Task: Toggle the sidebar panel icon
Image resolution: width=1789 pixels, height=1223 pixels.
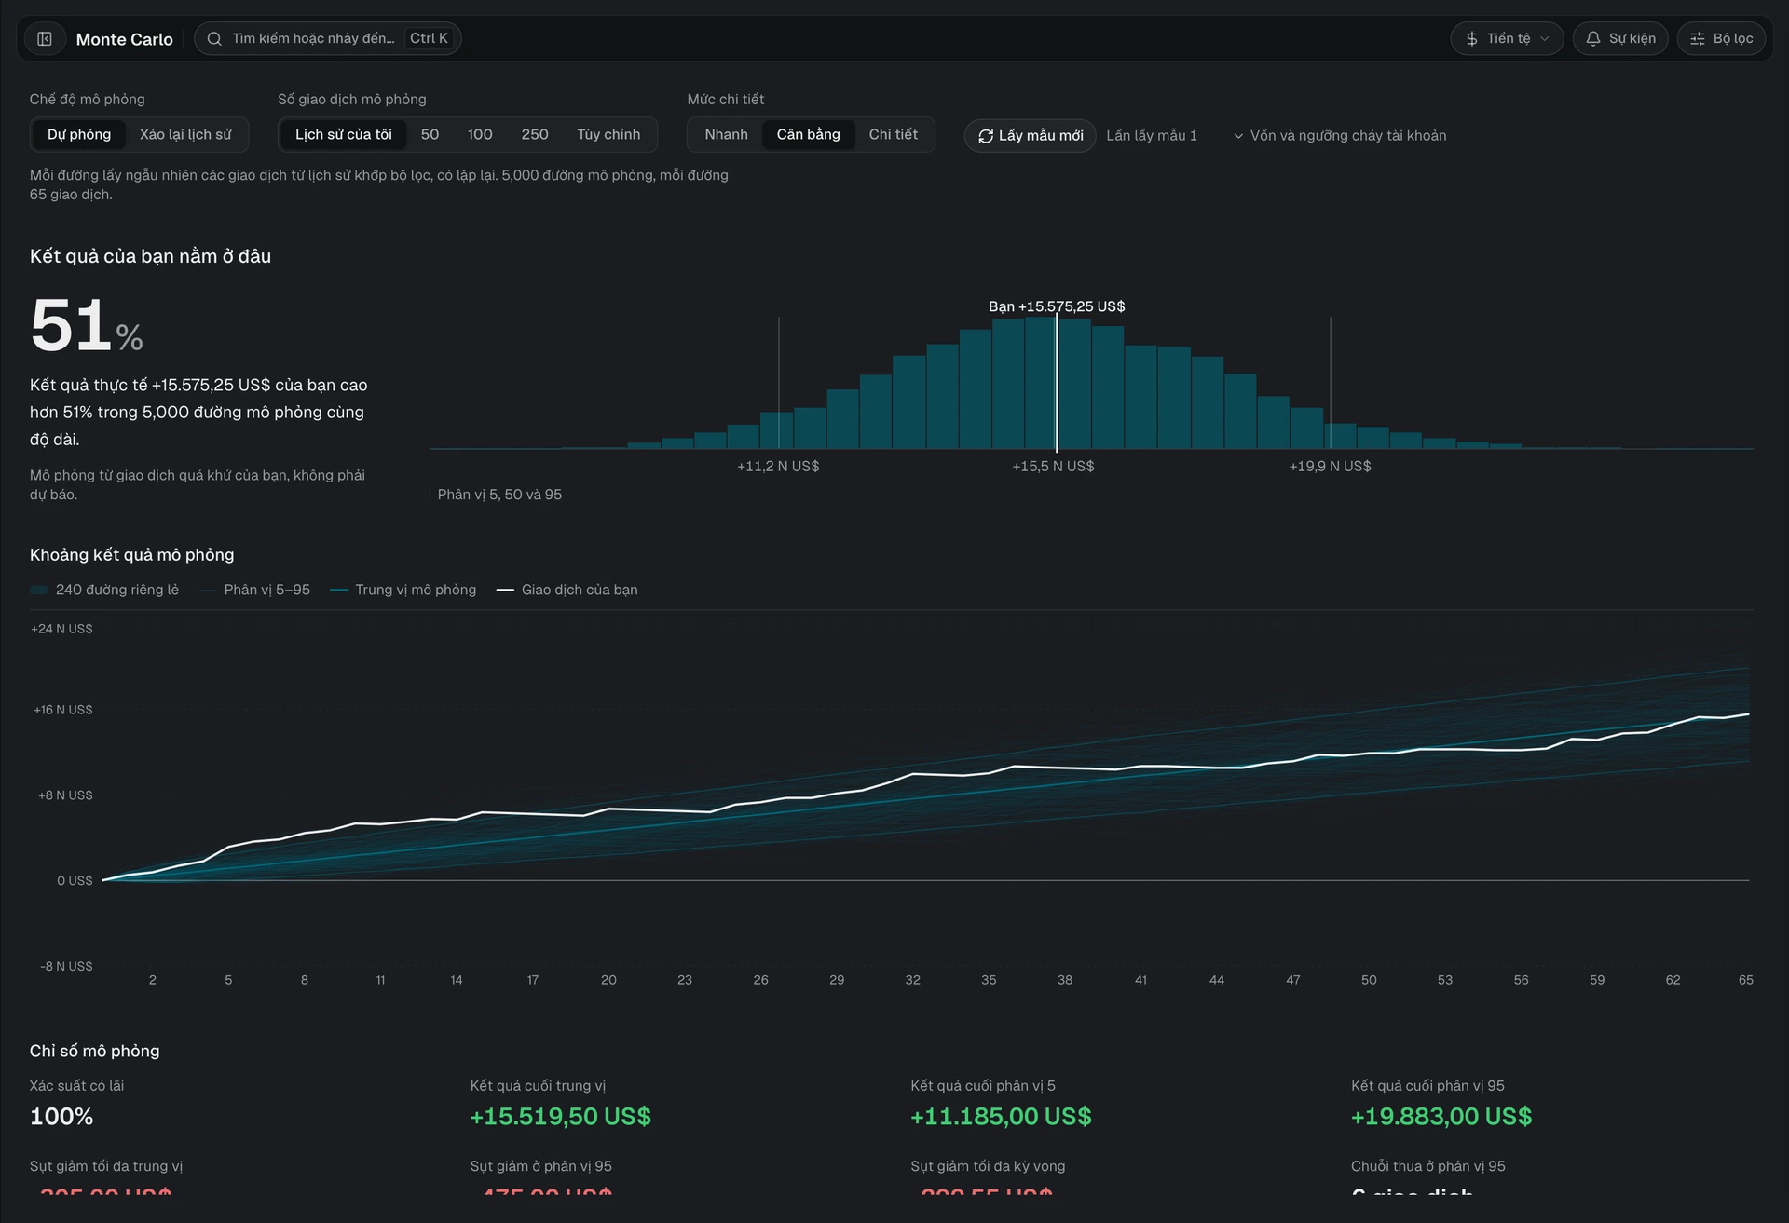Action: pyautogui.click(x=45, y=39)
